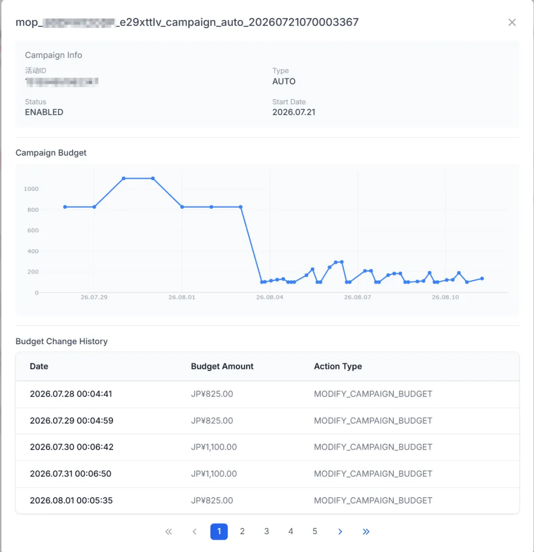Click the last data point on chart
Screen dimensions: 534x552
[482, 278]
